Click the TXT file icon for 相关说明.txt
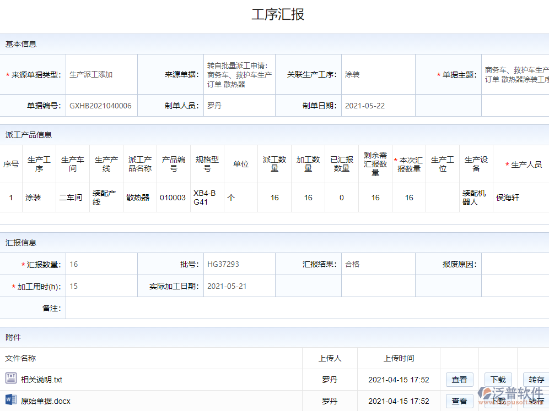This screenshot has height=411, width=549. coord(11,378)
